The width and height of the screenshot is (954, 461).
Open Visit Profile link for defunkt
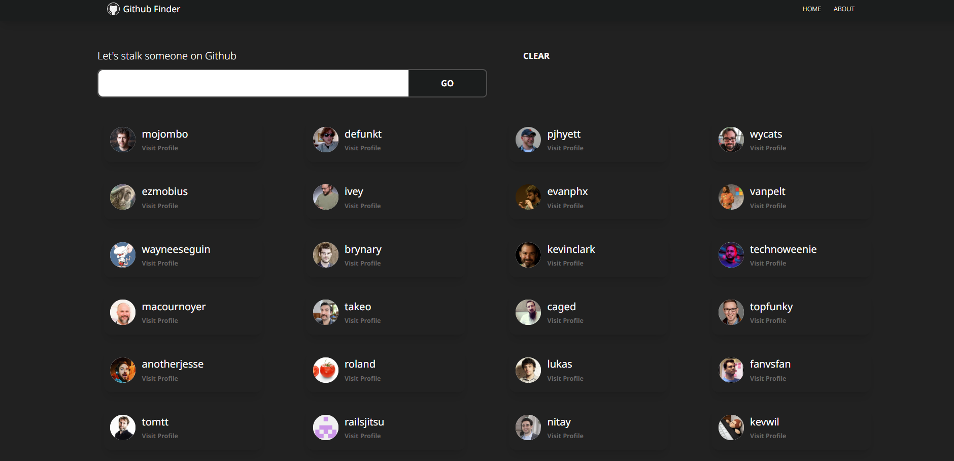click(362, 148)
